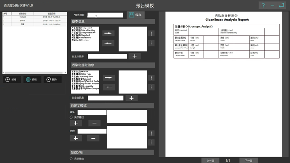
Task: Select the Default report row in list
Action: click(35, 17)
